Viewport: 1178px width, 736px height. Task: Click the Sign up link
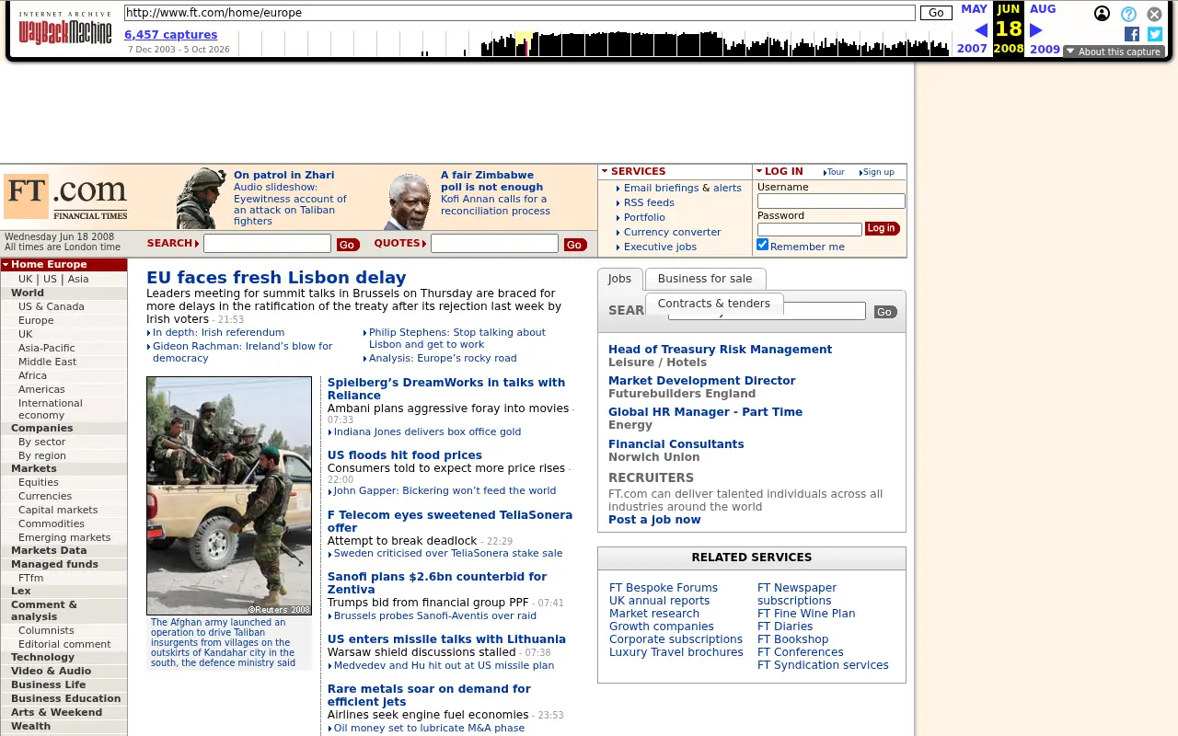(878, 172)
